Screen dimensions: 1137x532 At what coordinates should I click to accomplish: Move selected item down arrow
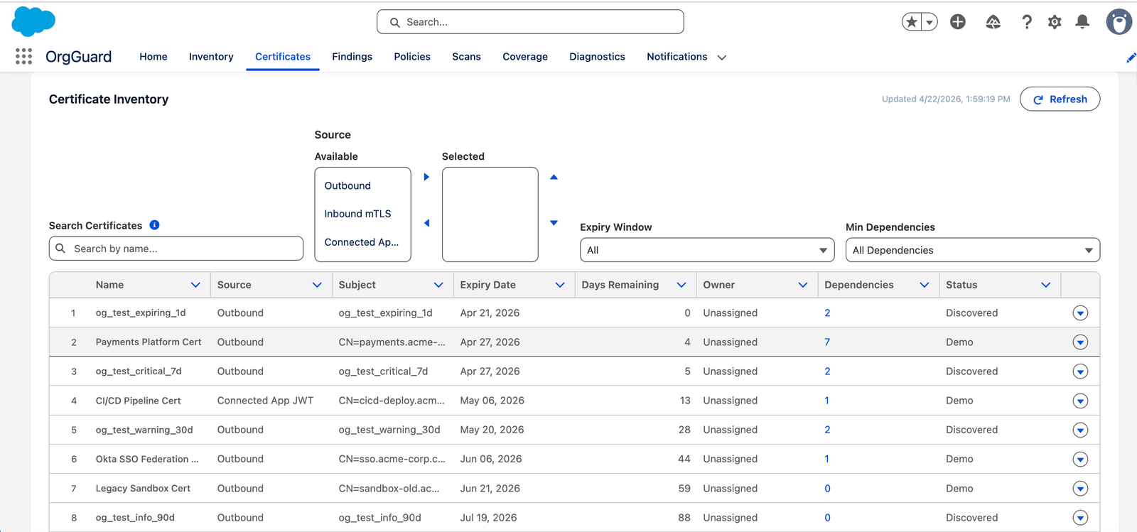[554, 223]
